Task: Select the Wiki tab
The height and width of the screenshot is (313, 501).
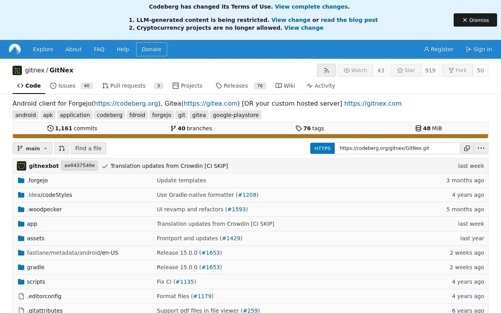Action: pos(285,86)
